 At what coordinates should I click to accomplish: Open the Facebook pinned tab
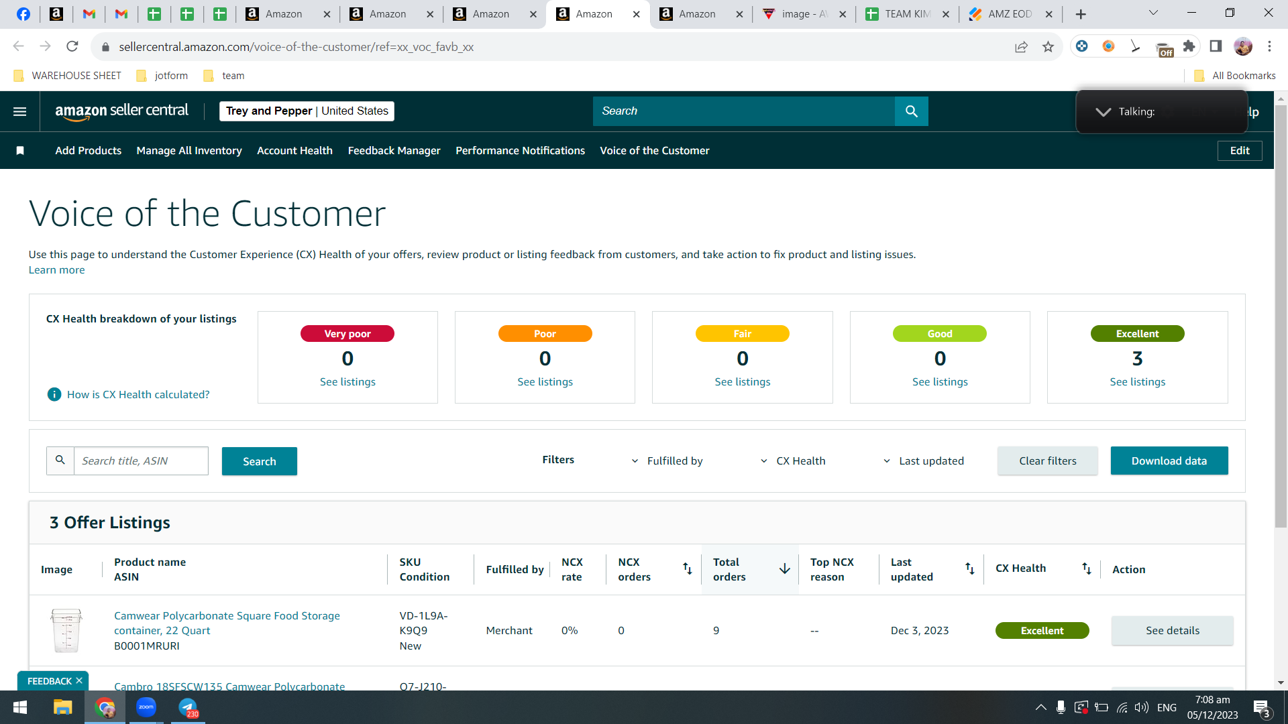23,14
